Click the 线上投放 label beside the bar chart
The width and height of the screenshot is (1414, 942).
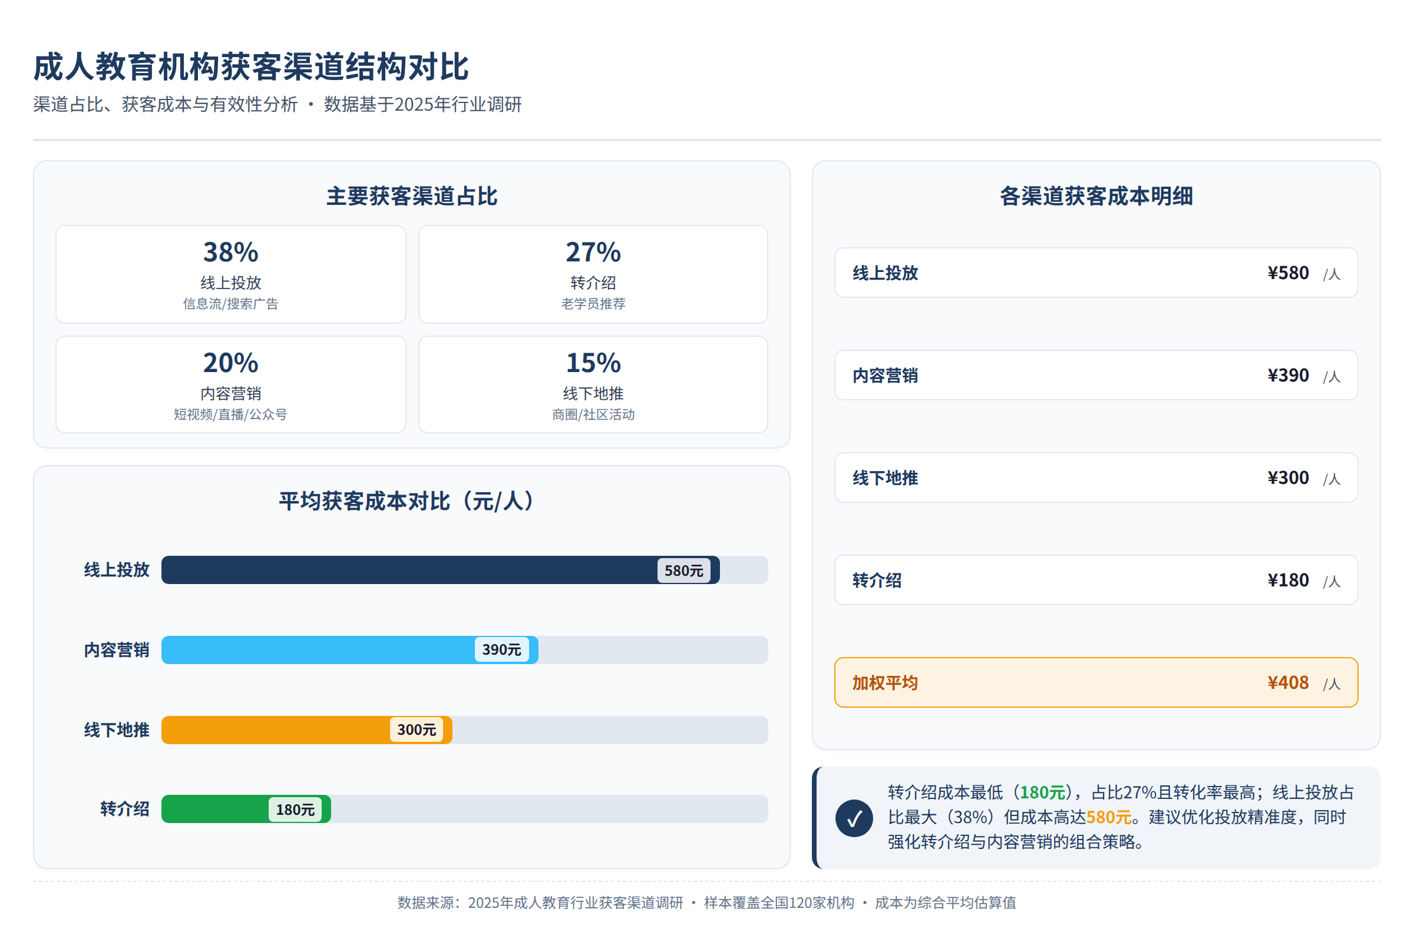(117, 569)
